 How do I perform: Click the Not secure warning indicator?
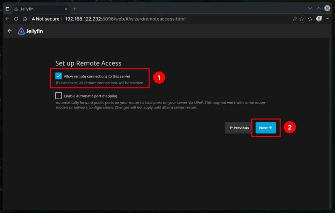(x=45, y=19)
